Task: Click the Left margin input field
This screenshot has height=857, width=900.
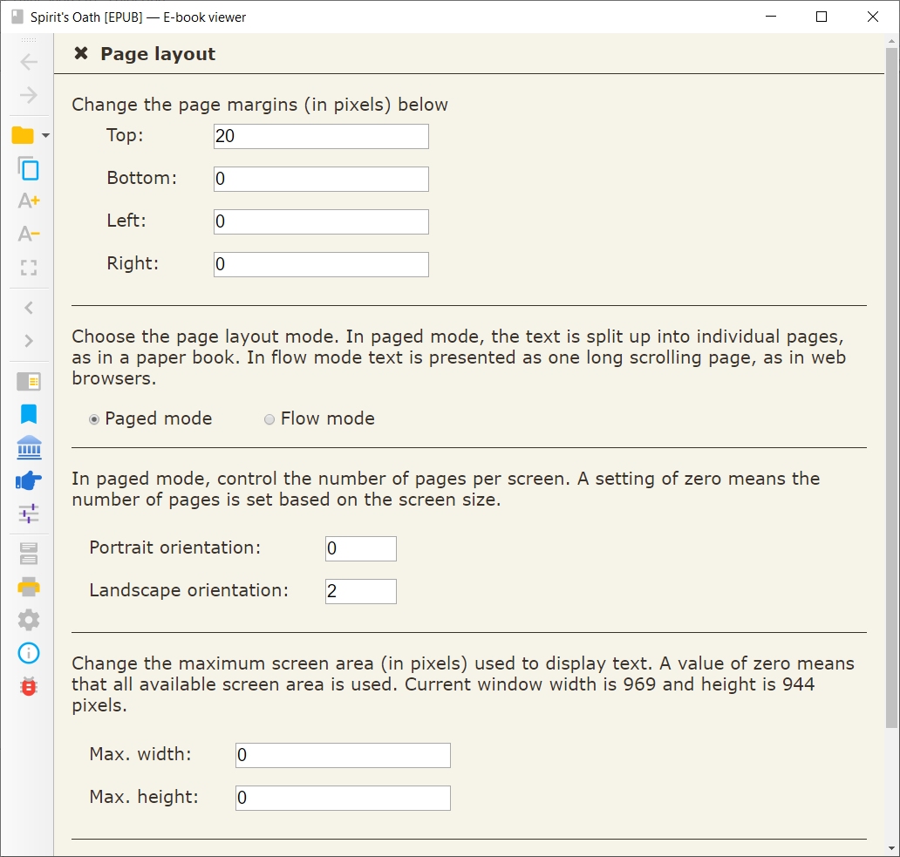Action: (321, 221)
